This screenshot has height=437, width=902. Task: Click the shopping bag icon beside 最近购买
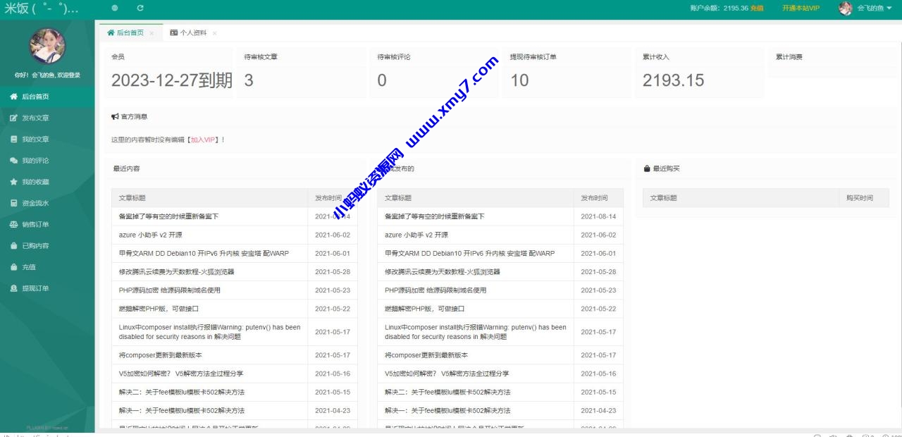pos(646,168)
